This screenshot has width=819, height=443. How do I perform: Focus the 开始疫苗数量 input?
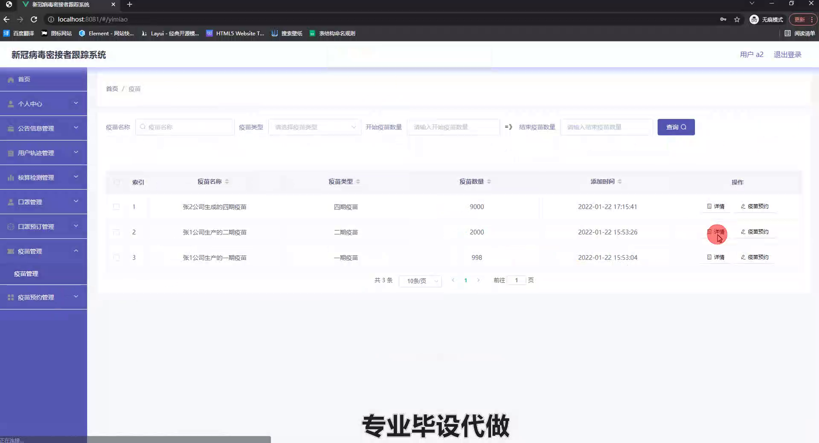(453, 127)
